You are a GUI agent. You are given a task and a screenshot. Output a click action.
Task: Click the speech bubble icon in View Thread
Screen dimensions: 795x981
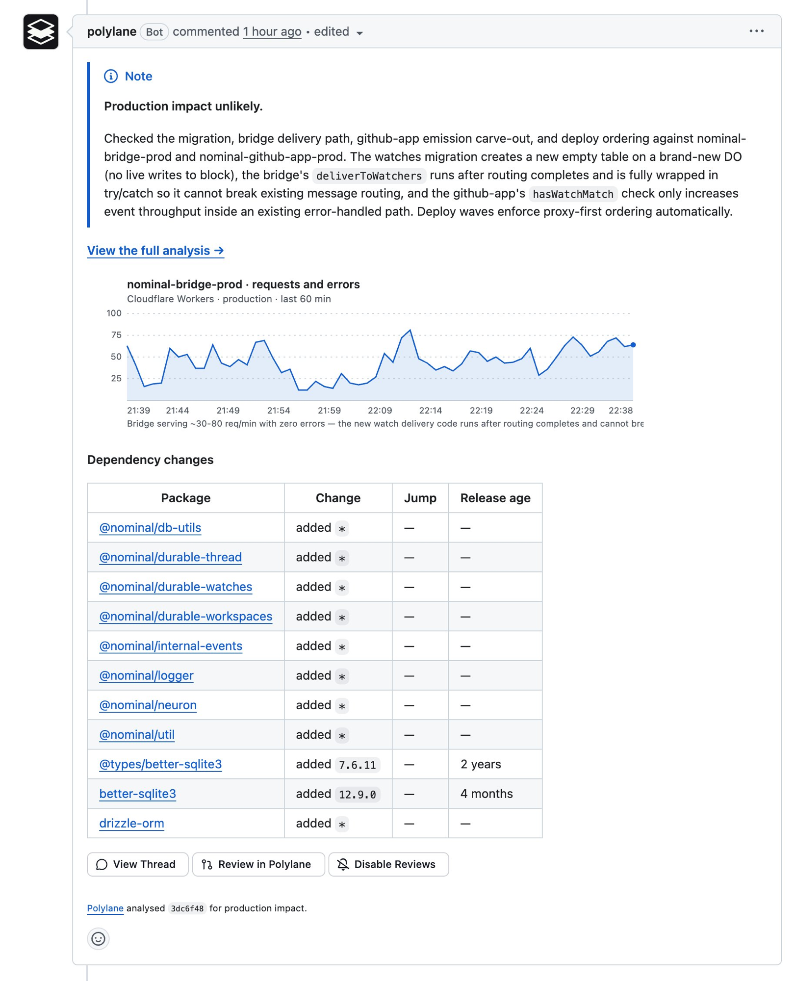102,864
